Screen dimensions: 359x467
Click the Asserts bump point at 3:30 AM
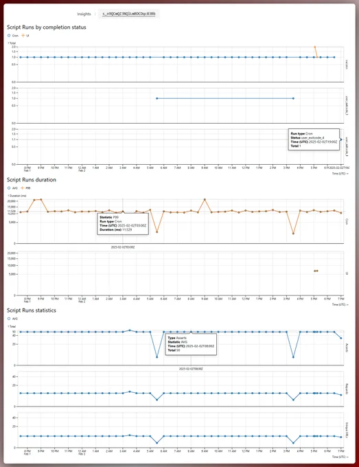click(130, 330)
